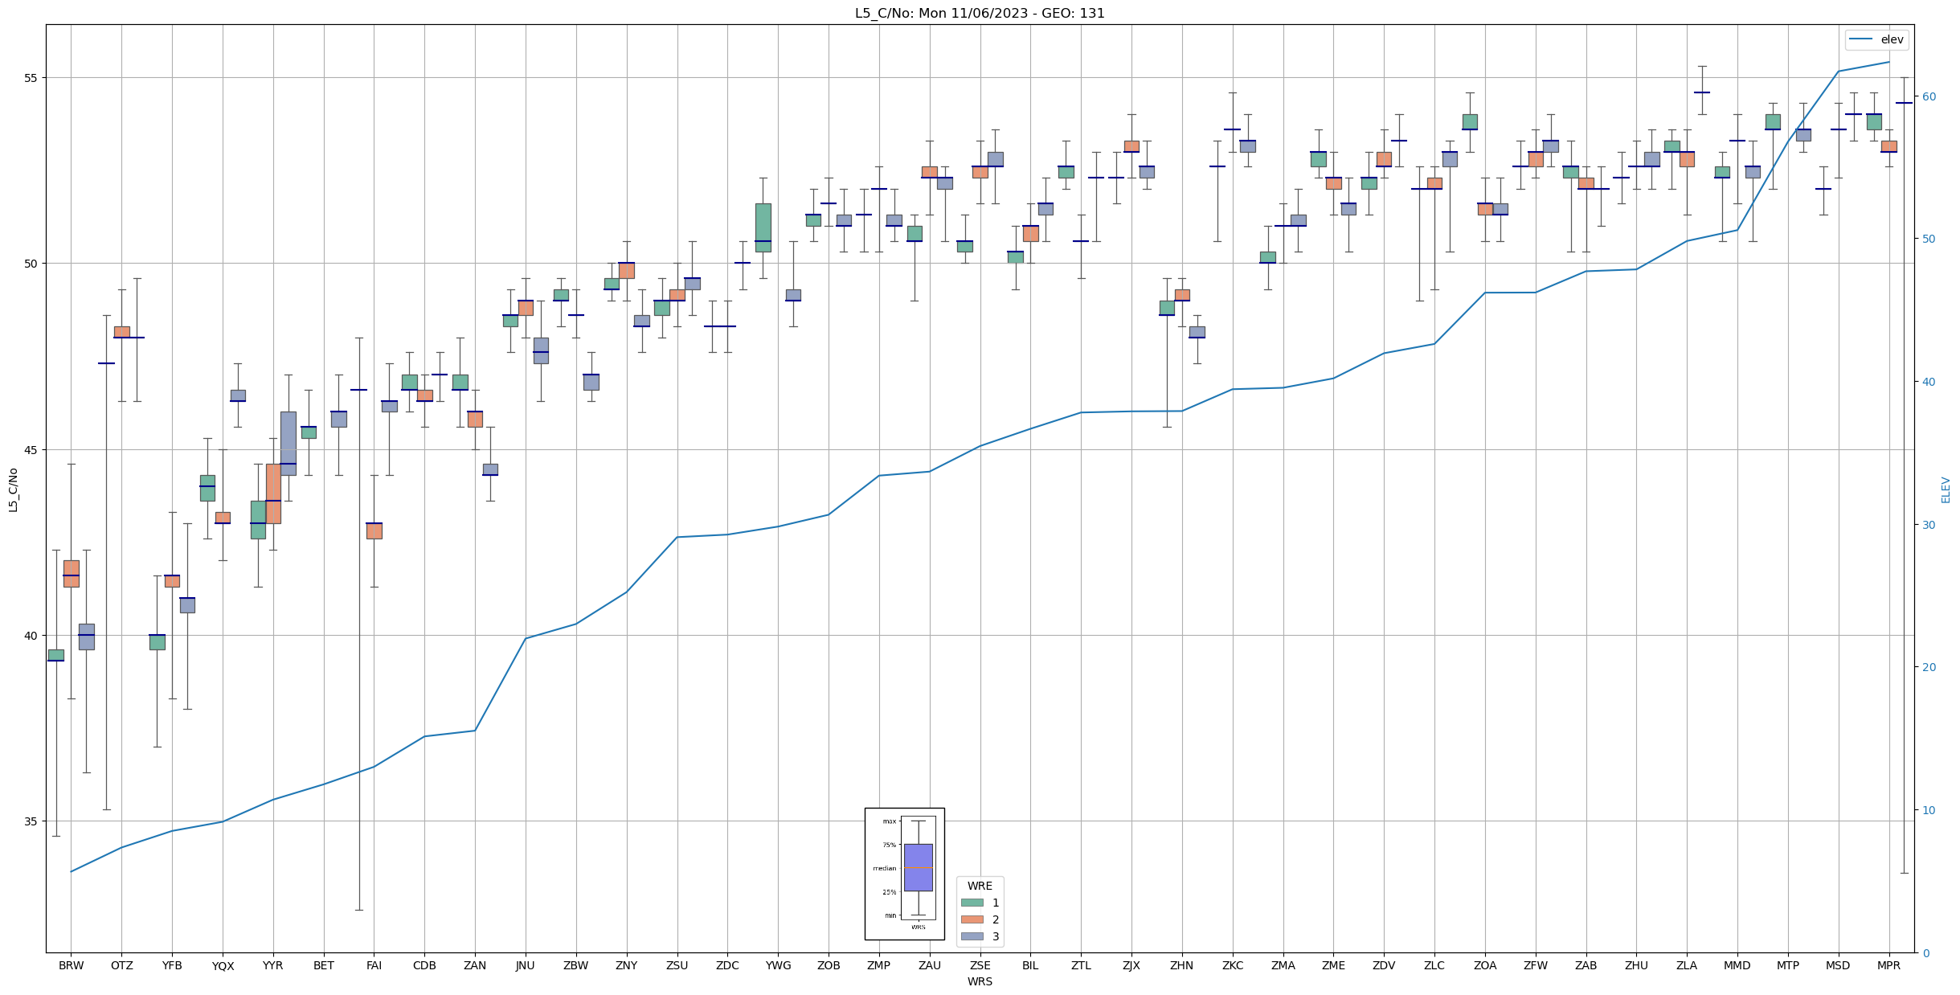Click the ZME station label
Viewport: 1960px width, 995px height.
(1334, 966)
